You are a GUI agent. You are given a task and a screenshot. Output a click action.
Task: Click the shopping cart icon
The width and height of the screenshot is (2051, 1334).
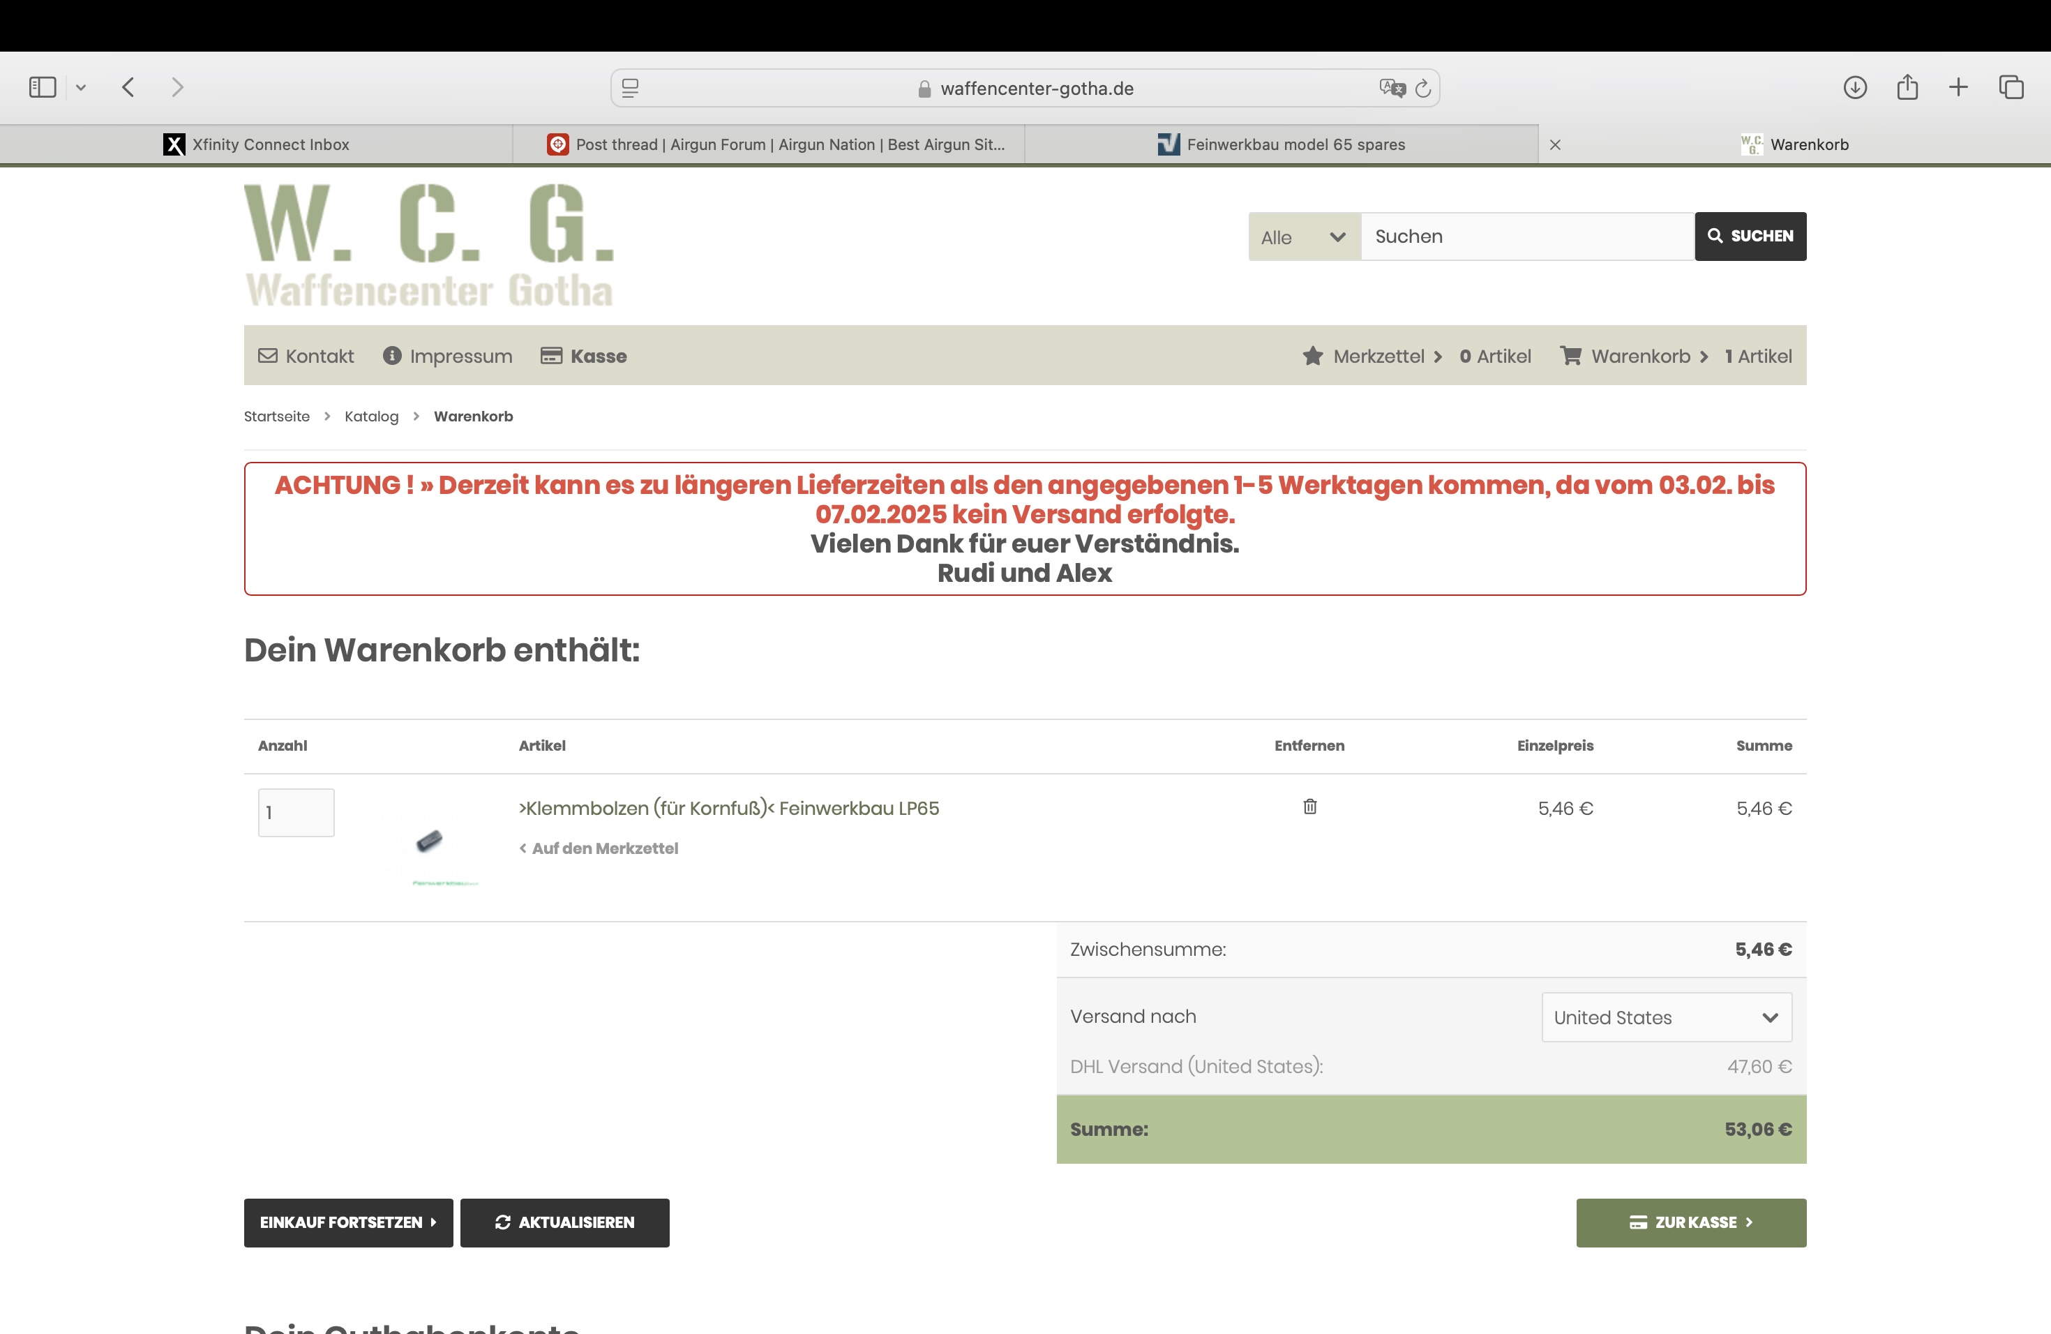coord(1571,355)
